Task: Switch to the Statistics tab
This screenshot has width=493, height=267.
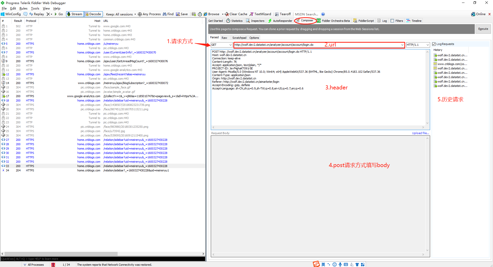Action: point(234,21)
